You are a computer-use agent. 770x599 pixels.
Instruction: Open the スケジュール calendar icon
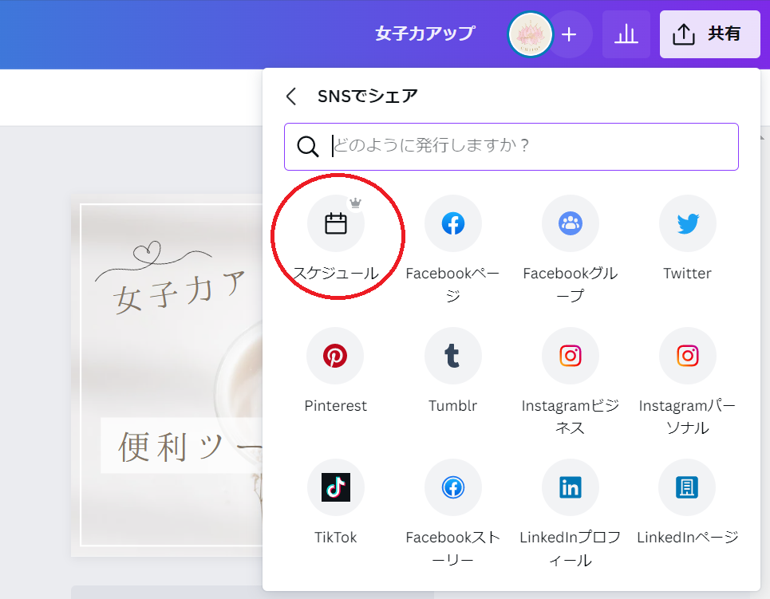pyautogui.click(x=336, y=224)
